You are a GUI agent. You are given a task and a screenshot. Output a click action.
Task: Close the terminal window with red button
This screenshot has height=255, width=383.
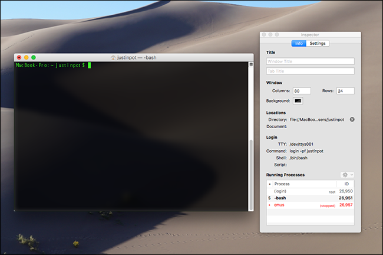click(x=19, y=57)
